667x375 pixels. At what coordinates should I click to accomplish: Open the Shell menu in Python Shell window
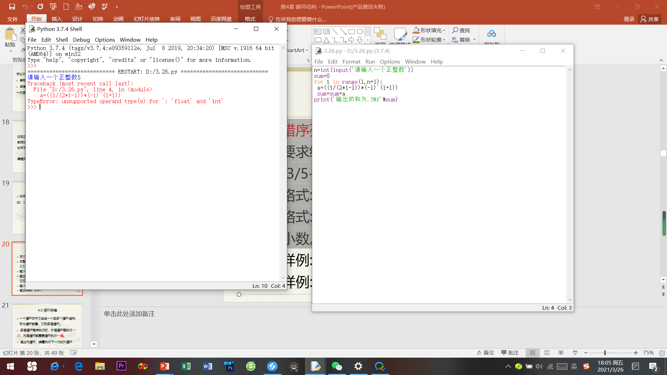pos(62,40)
